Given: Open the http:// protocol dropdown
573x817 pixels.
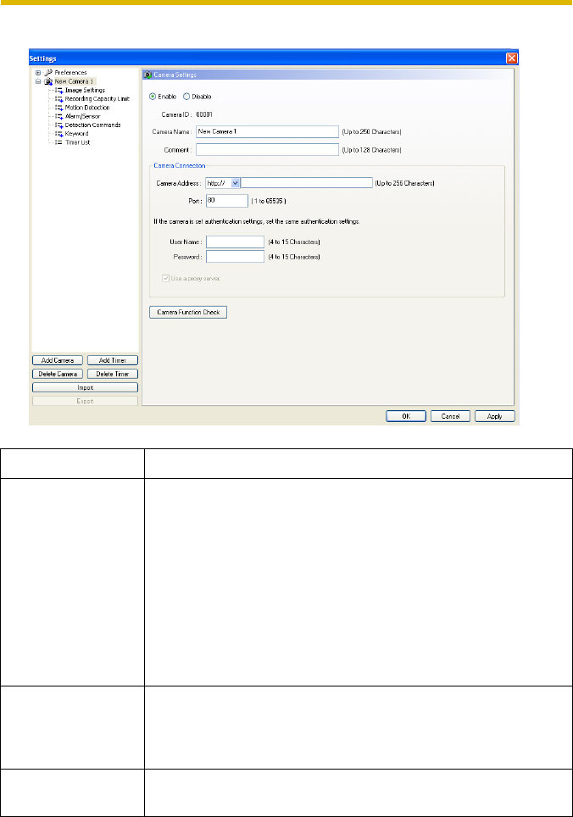Looking at the screenshot, I should tap(236, 183).
